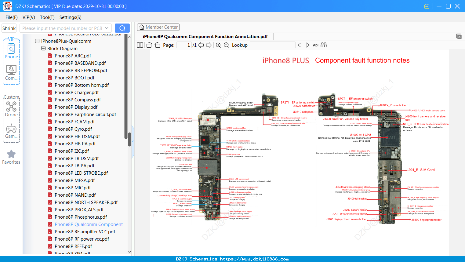Click the Lookup text field
Viewport: 465px width, 262px height.
[x=272, y=45]
